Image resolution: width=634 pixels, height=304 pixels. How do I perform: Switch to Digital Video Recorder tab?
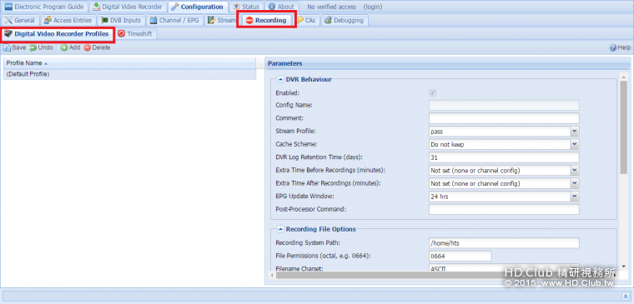[128, 7]
